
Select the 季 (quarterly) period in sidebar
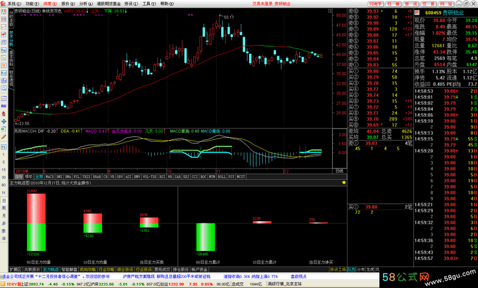pos(4,231)
